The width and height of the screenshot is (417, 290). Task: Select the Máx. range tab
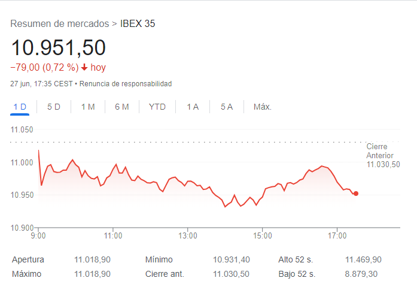[263, 107]
